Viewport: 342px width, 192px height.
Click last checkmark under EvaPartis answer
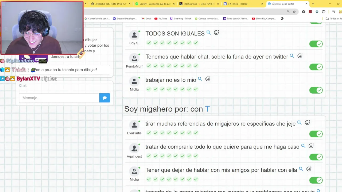[x=196, y=133]
